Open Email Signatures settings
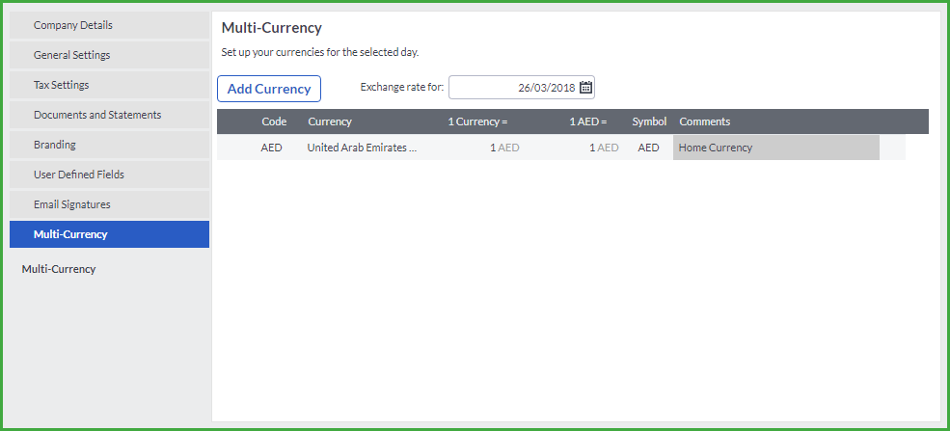The height and width of the screenshot is (431, 950). (x=110, y=204)
